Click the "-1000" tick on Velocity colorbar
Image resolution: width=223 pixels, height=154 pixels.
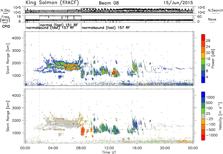pos(212,135)
